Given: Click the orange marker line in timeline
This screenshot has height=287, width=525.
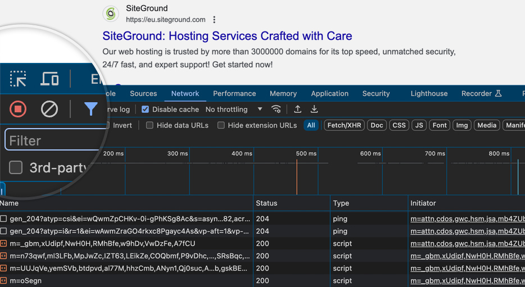Looking at the screenshot, I should pos(297,177).
